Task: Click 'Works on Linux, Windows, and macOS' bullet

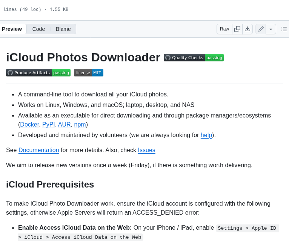Action: tap(106, 105)
